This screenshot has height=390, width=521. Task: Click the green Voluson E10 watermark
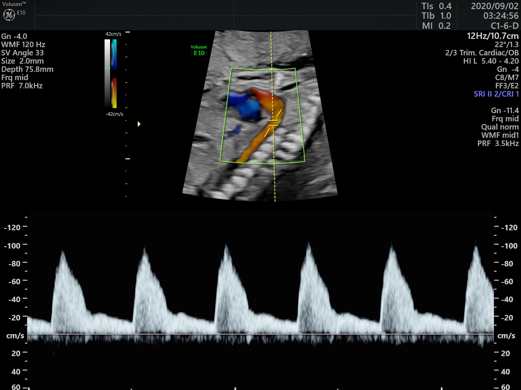click(x=199, y=50)
